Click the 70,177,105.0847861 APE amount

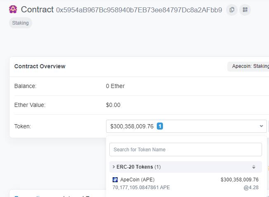(141, 188)
